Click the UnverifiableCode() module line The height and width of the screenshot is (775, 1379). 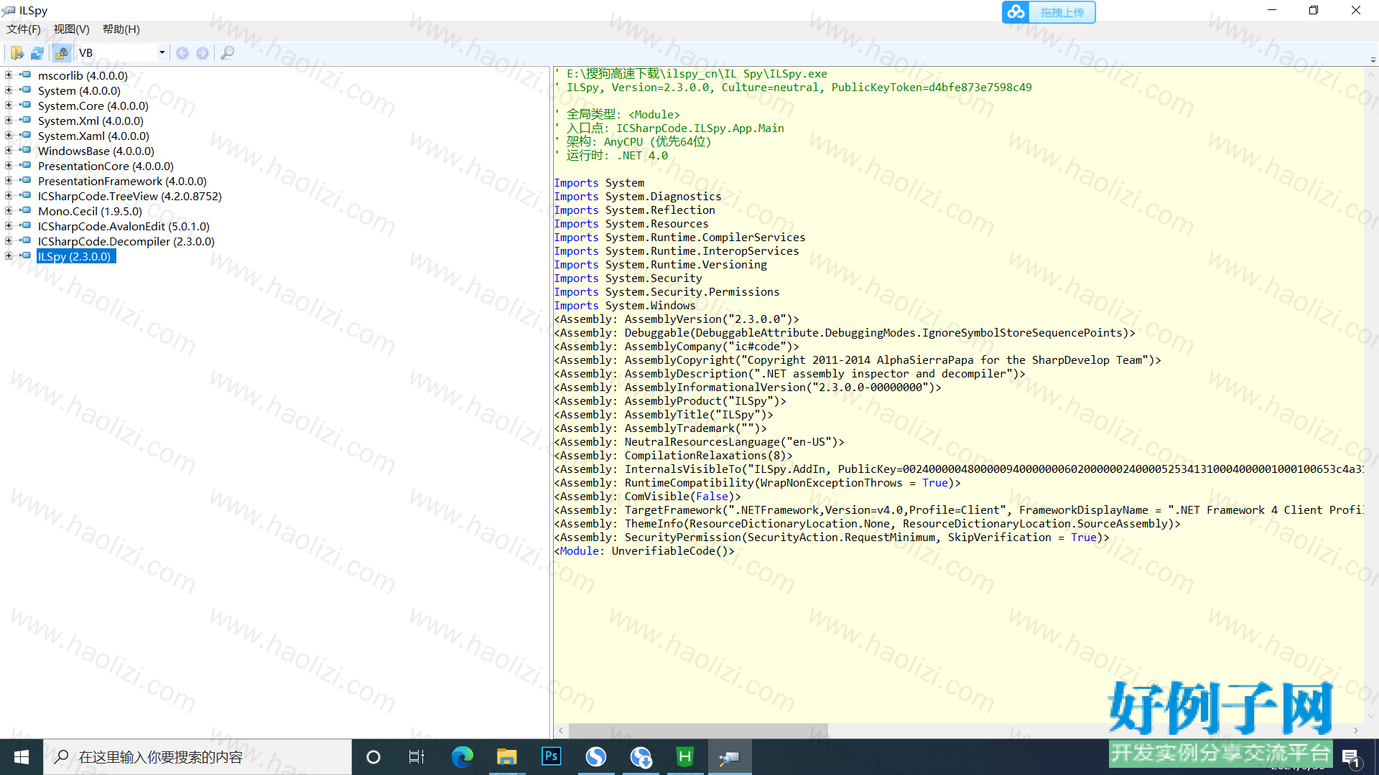(644, 551)
